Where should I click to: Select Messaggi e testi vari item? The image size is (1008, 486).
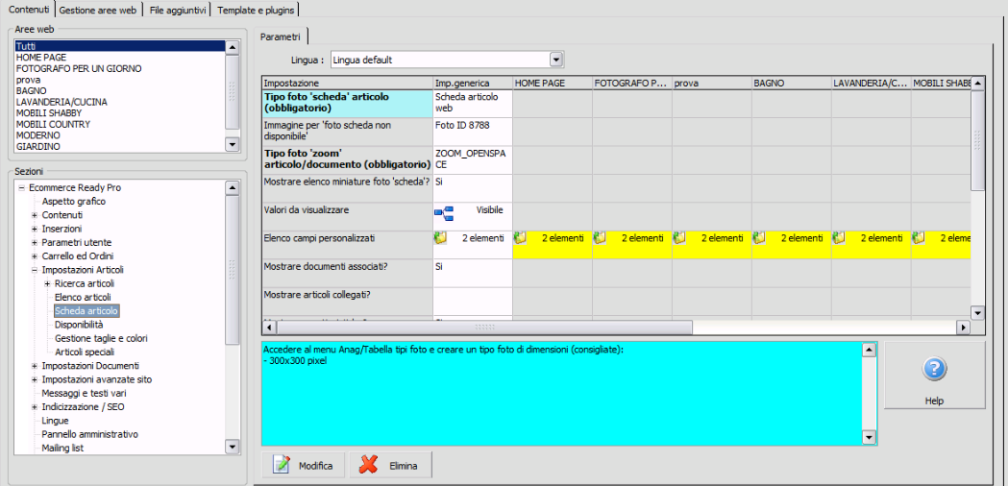click(x=85, y=393)
